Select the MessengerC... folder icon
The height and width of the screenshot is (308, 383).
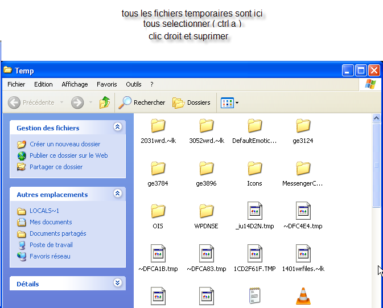tap(303, 169)
